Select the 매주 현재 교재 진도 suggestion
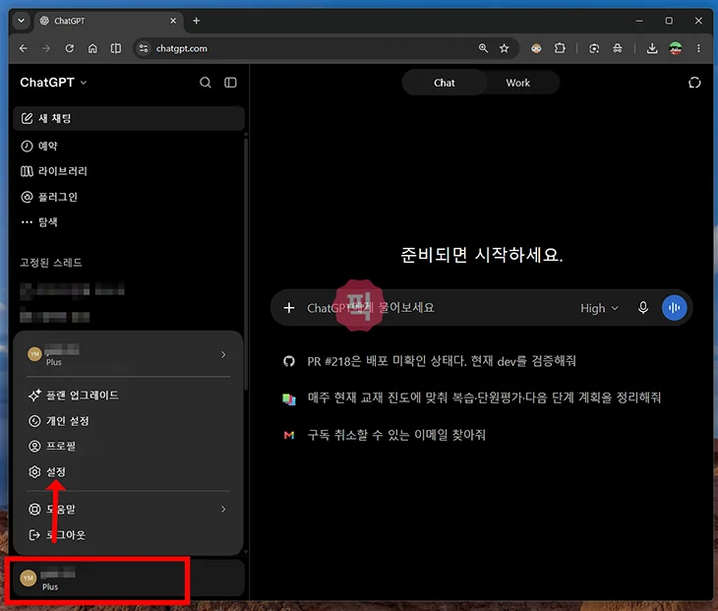Image resolution: width=718 pixels, height=611 pixels. [484, 397]
